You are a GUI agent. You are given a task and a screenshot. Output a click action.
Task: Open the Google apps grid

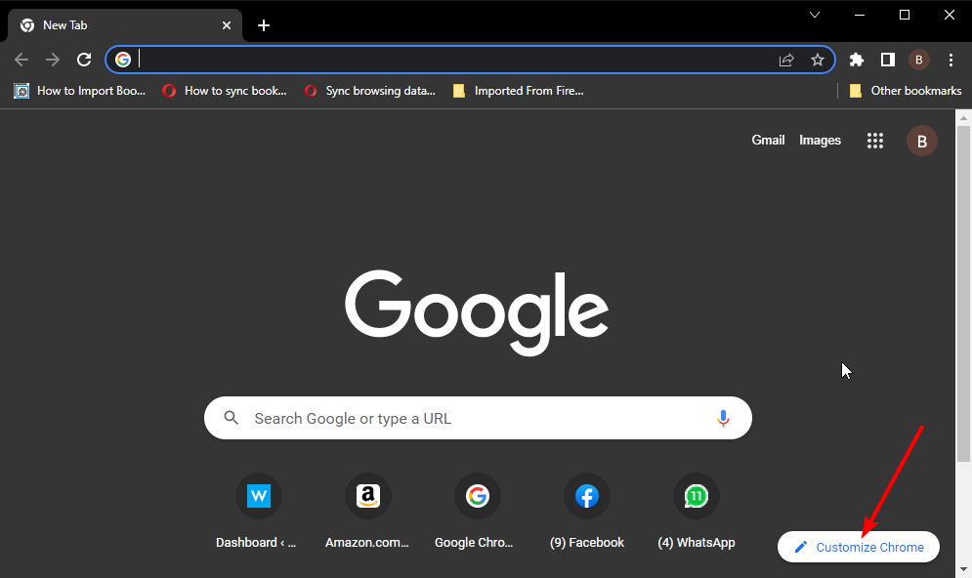click(x=875, y=141)
